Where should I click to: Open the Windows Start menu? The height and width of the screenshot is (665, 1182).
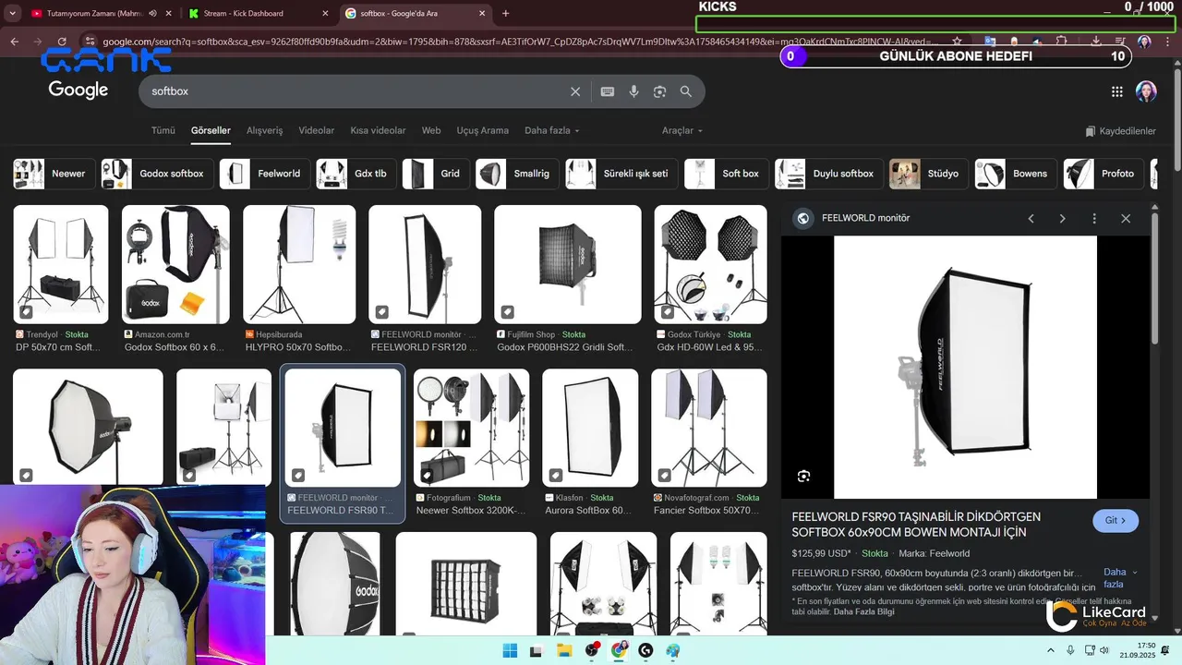pyautogui.click(x=510, y=650)
